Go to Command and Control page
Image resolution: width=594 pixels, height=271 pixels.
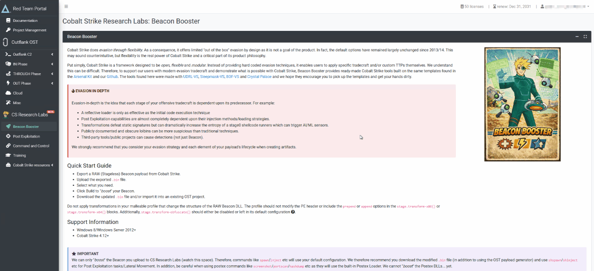coord(31,146)
